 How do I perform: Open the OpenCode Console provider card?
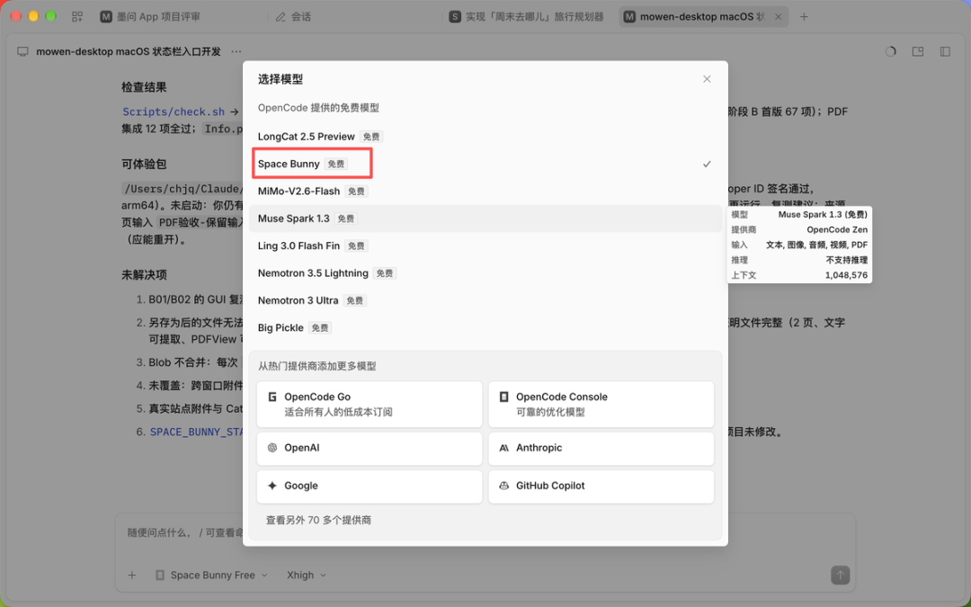click(x=601, y=405)
